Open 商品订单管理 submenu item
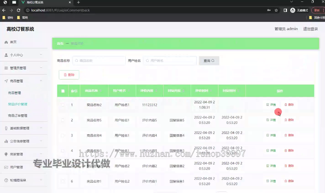This screenshot has width=325, height=193. click(18, 116)
